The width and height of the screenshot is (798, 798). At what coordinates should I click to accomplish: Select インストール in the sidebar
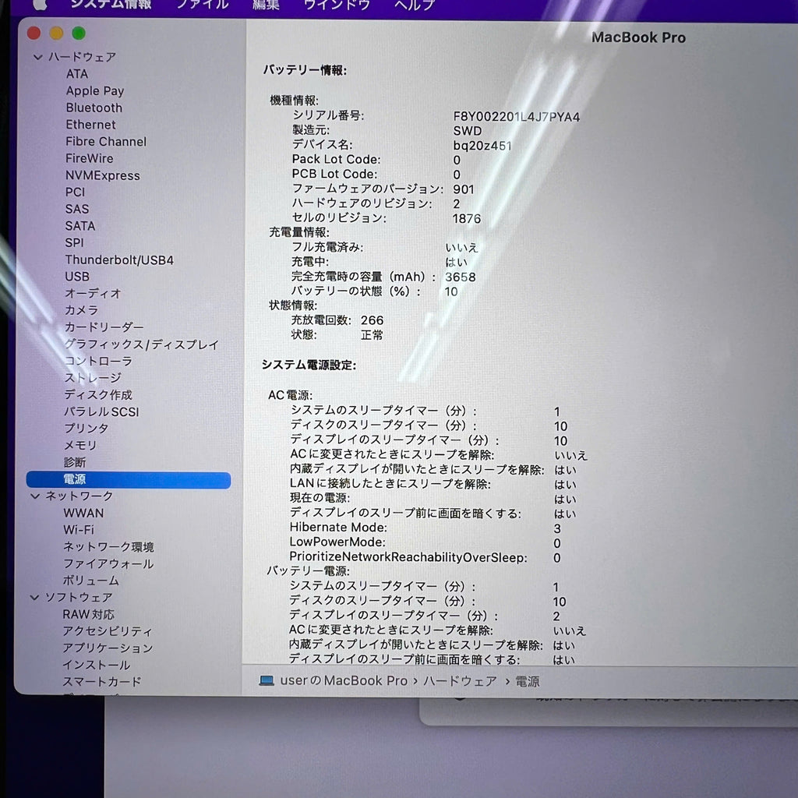pyautogui.click(x=96, y=665)
